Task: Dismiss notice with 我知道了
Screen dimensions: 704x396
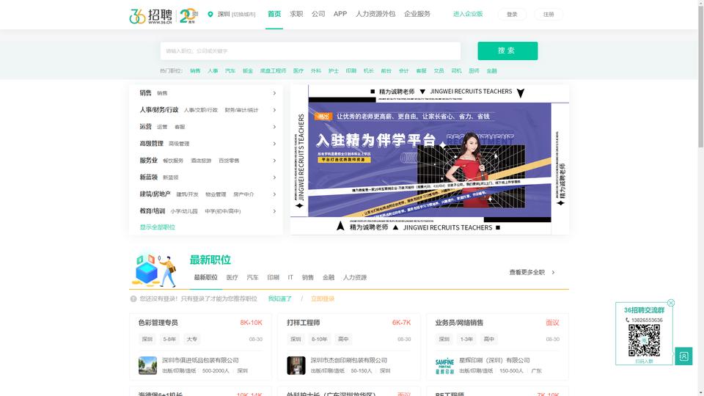Action: pyautogui.click(x=279, y=298)
